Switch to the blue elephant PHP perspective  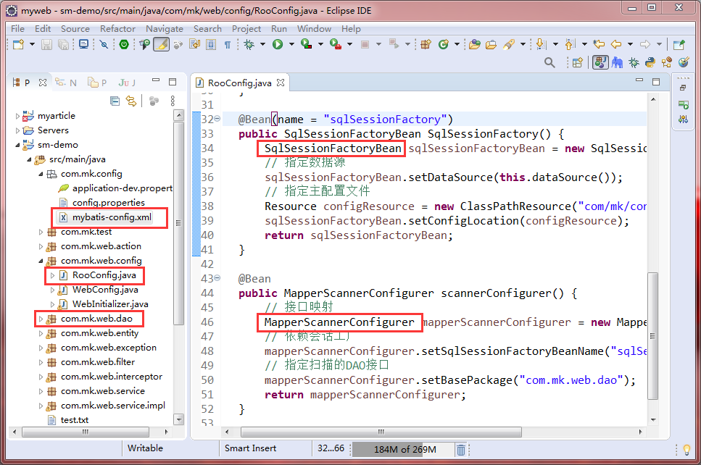click(x=618, y=62)
